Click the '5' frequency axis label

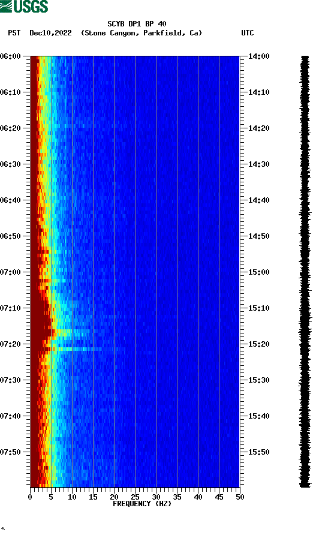pyautogui.click(x=51, y=497)
